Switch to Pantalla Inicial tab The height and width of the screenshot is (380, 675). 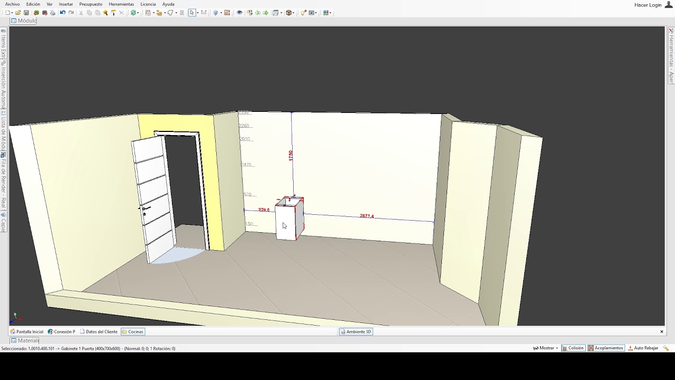click(x=27, y=331)
